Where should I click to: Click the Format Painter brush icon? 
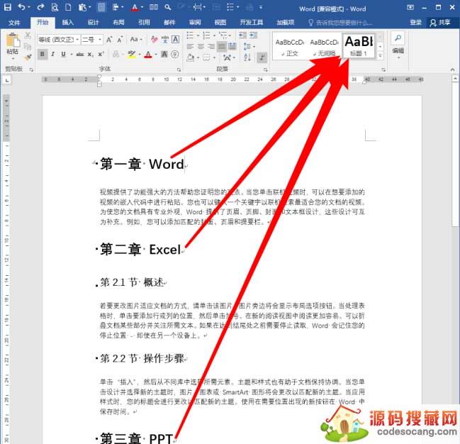(28, 57)
